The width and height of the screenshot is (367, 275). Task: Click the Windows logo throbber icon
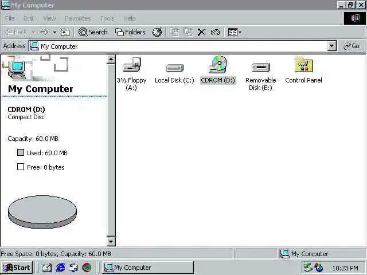(355, 18)
